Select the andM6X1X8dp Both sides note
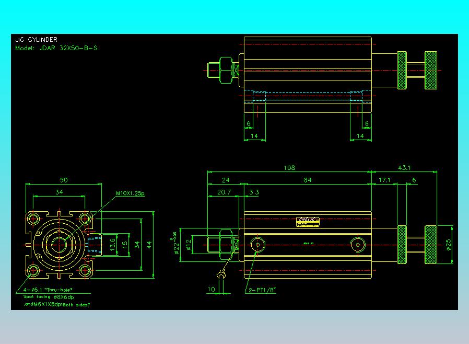469x344 pixels. [x=57, y=304]
